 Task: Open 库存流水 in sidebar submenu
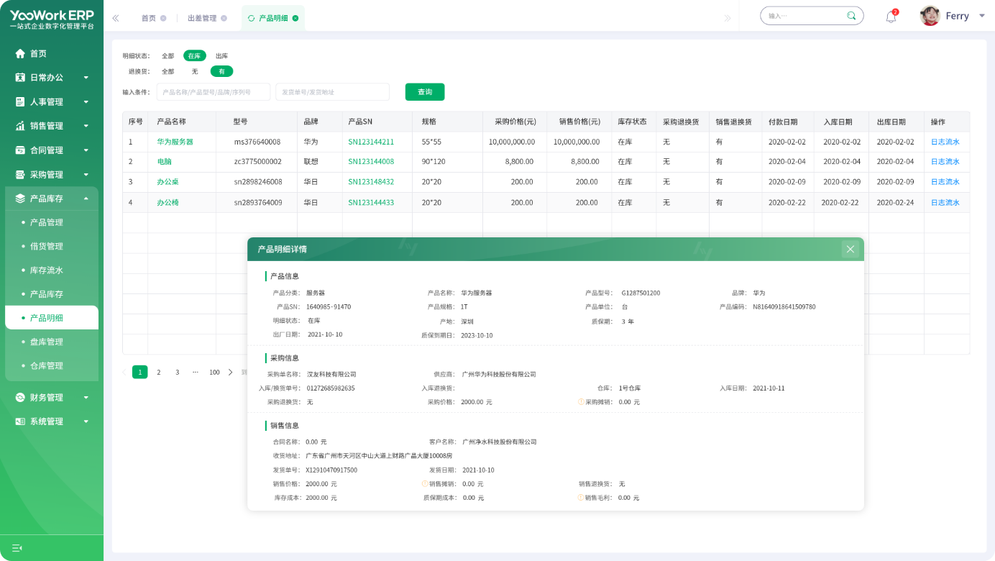click(x=47, y=270)
